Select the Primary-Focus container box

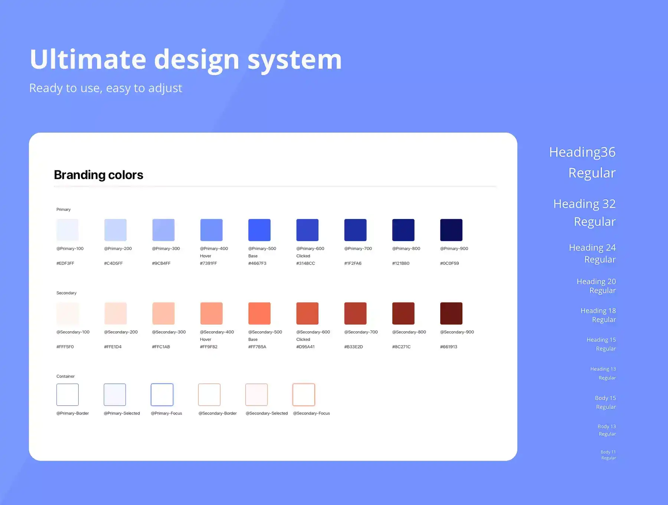pyautogui.click(x=162, y=395)
